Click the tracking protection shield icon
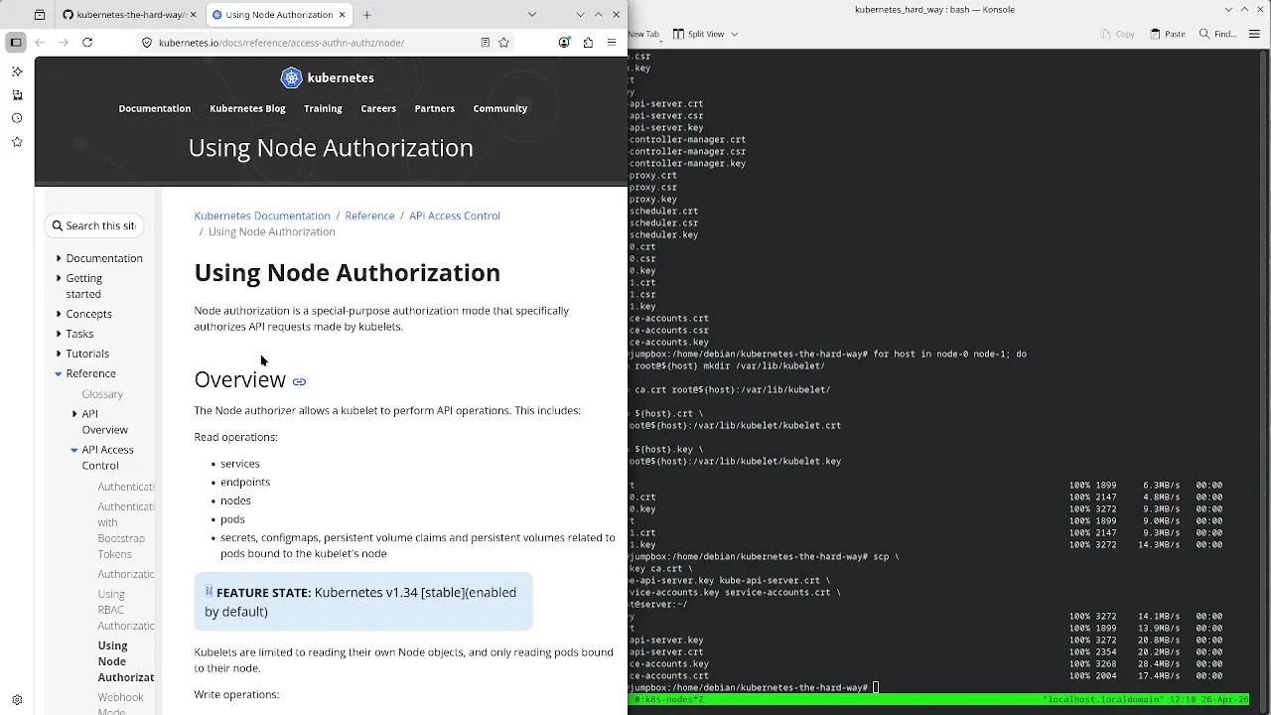The height and width of the screenshot is (715, 1271). pyautogui.click(x=147, y=43)
